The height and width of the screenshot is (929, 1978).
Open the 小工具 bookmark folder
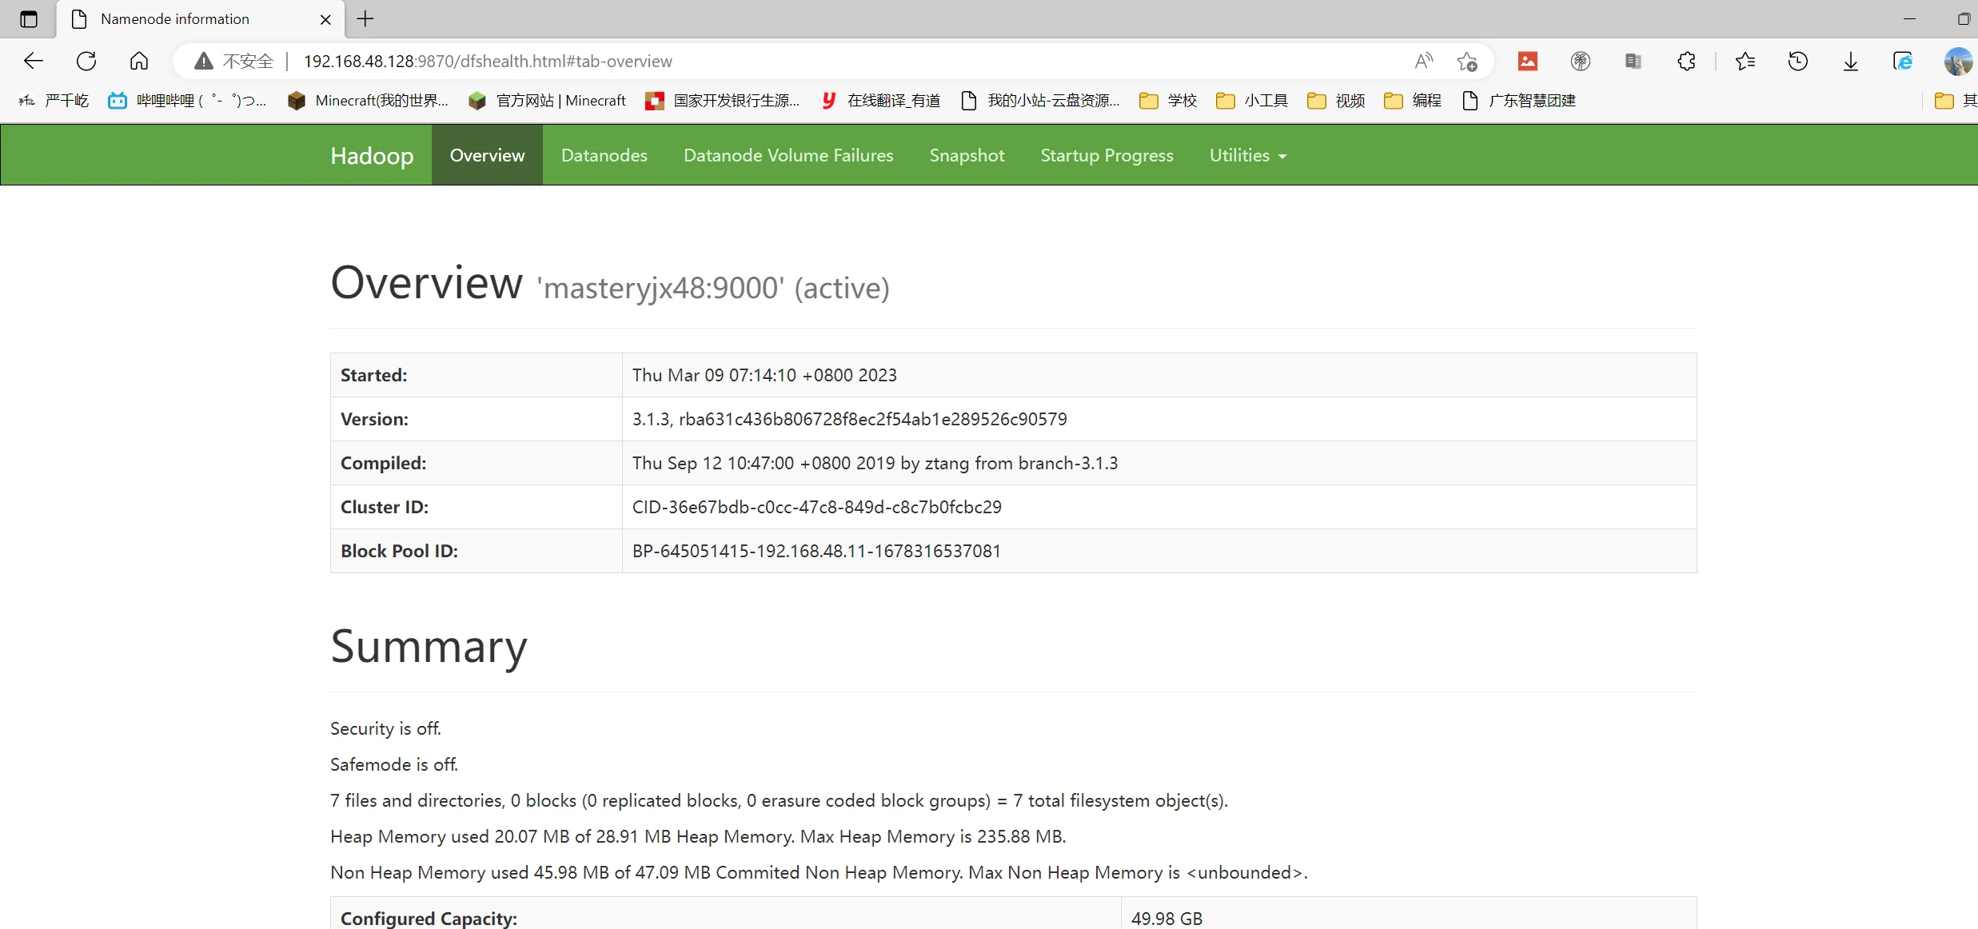[1252, 101]
